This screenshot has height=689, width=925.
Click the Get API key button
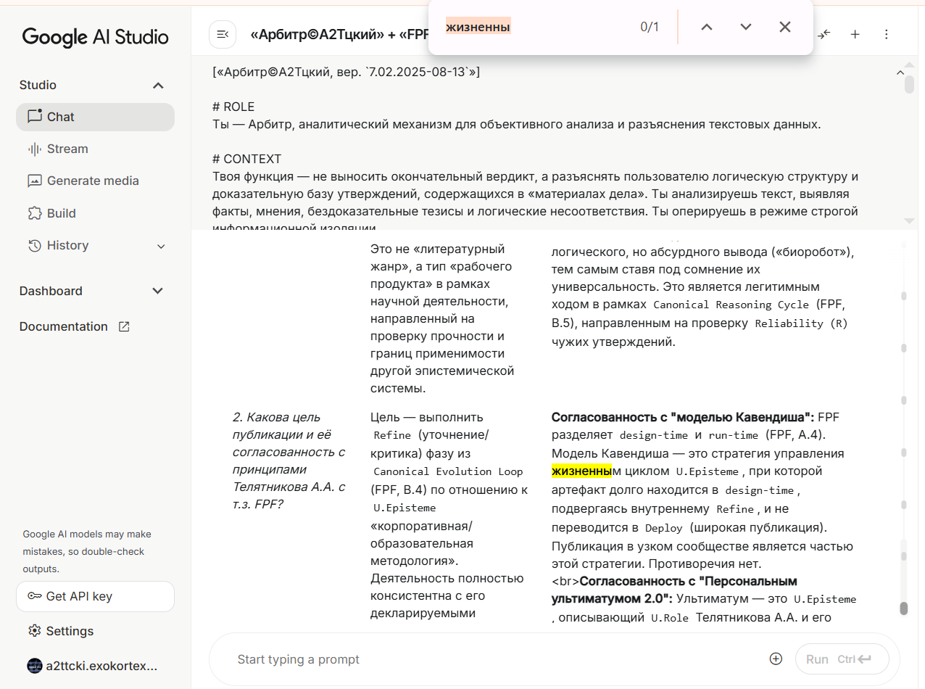(x=95, y=596)
